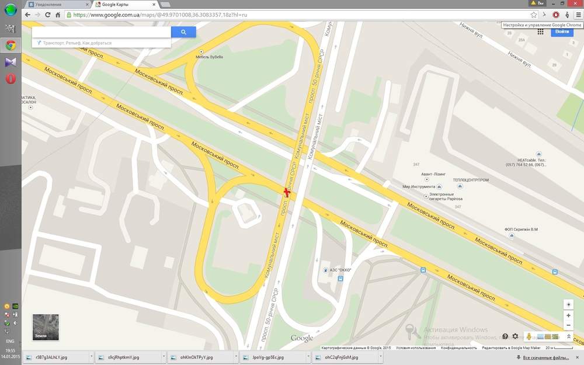Click the red cross marker on the bridge

[286, 192]
